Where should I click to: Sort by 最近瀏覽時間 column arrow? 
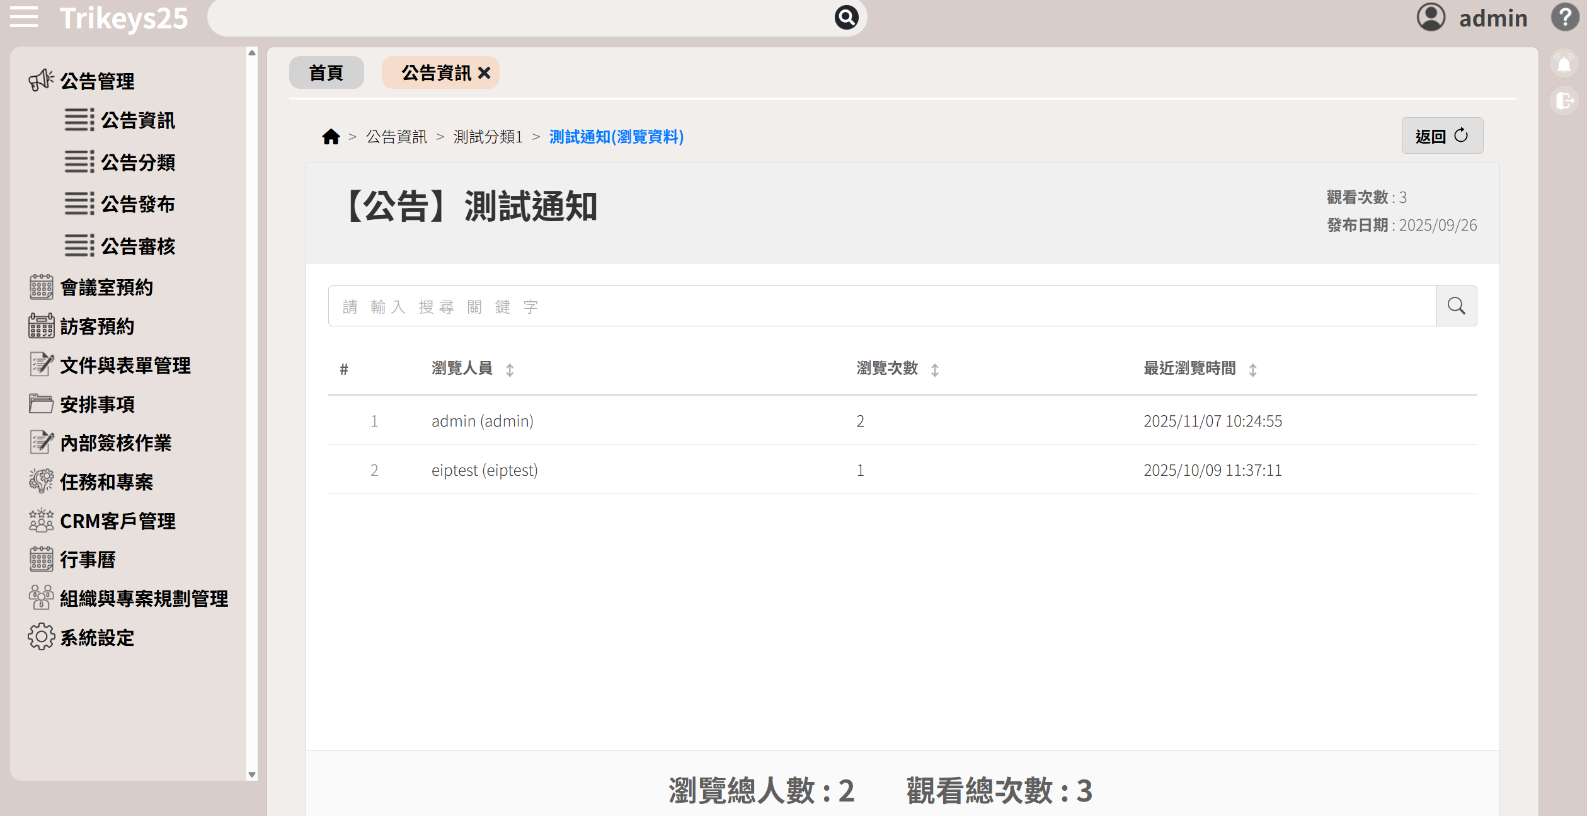1252,370
